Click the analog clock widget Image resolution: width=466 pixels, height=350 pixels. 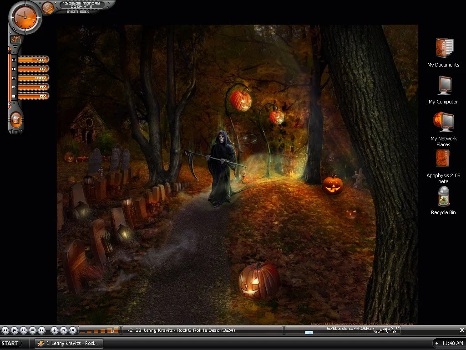[25, 17]
